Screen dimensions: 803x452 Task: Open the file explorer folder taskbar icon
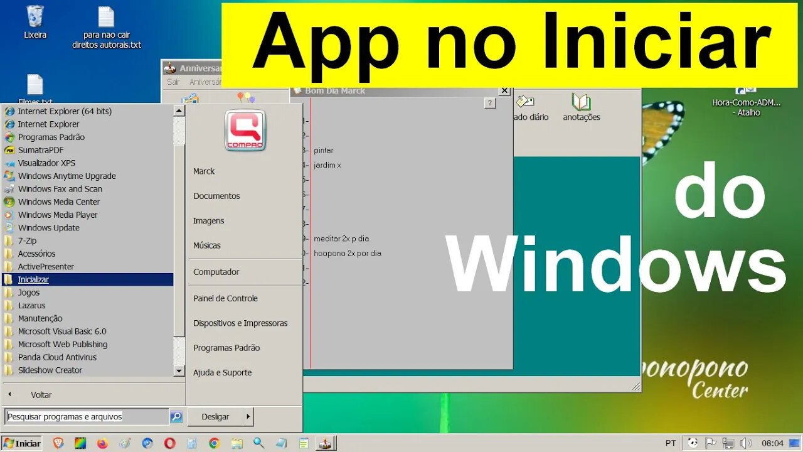pyautogui.click(x=237, y=443)
